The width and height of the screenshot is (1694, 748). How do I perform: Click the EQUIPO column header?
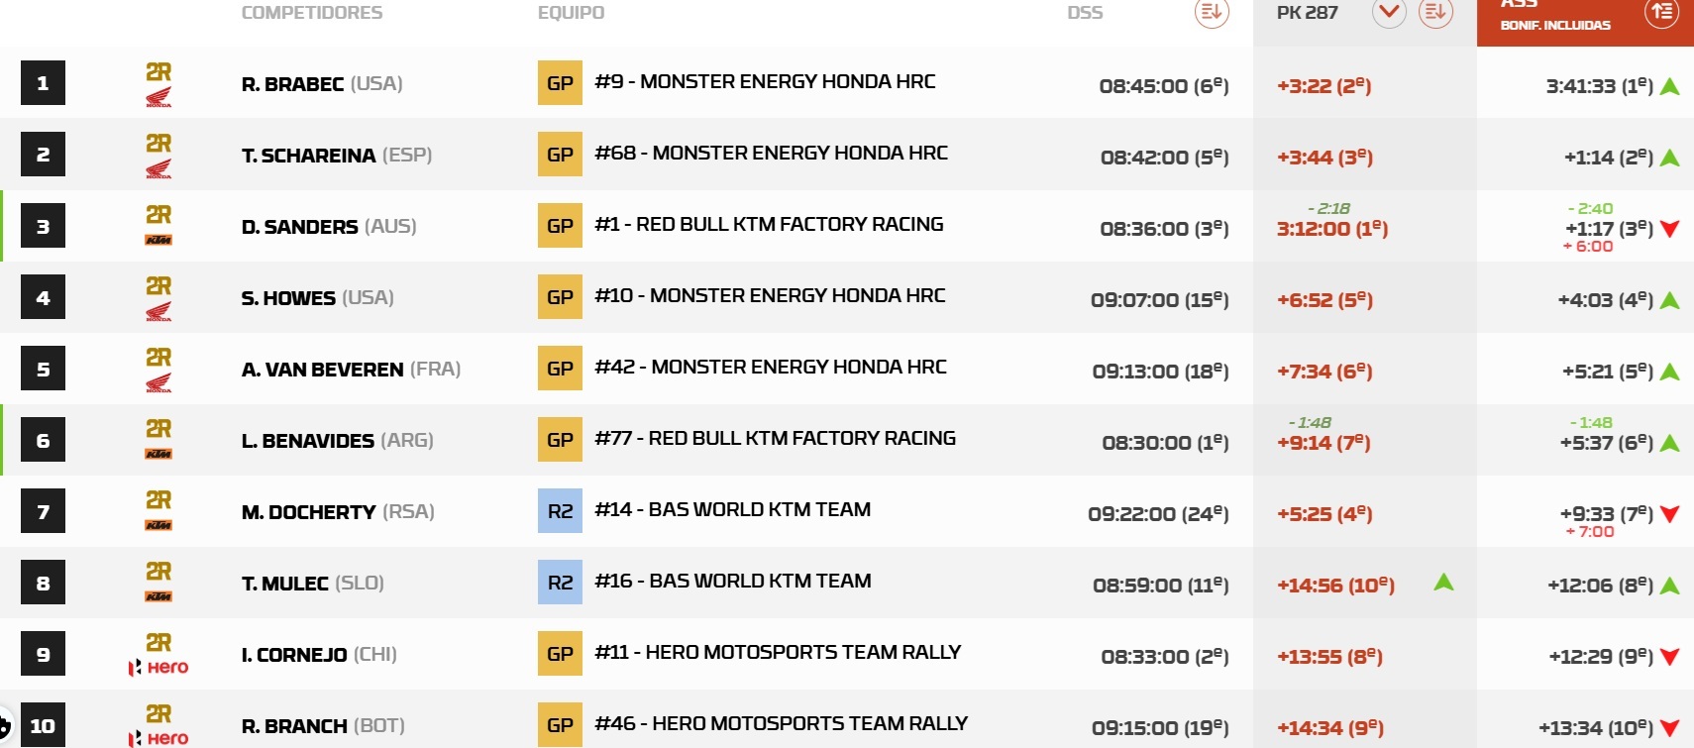[x=571, y=13]
